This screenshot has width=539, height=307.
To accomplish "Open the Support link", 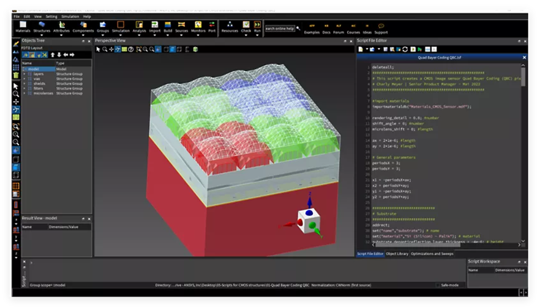I will click(x=381, y=29).
